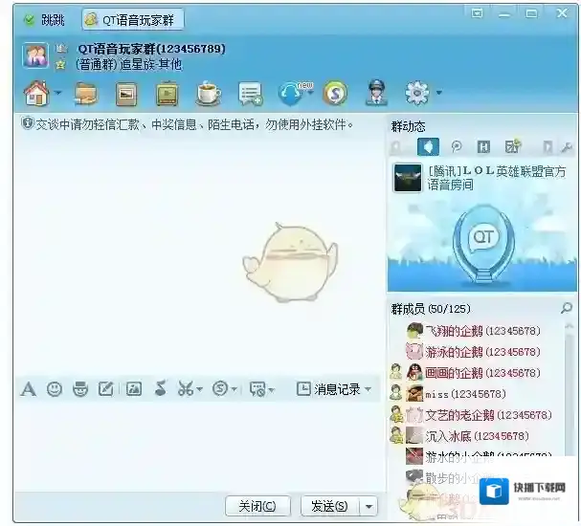
Task: Switch to the 跳跳 chat tab
Action: [45, 20]
